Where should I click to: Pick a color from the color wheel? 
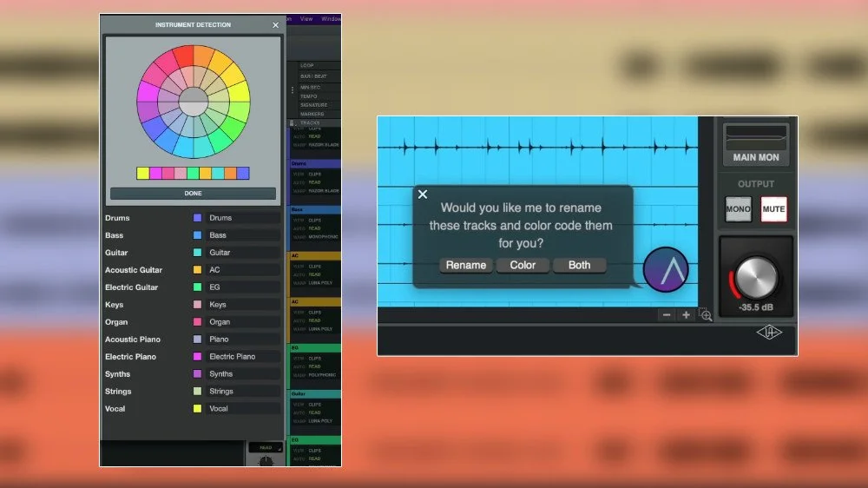[194, 102]
